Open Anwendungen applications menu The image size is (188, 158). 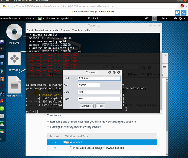[10, 18]
